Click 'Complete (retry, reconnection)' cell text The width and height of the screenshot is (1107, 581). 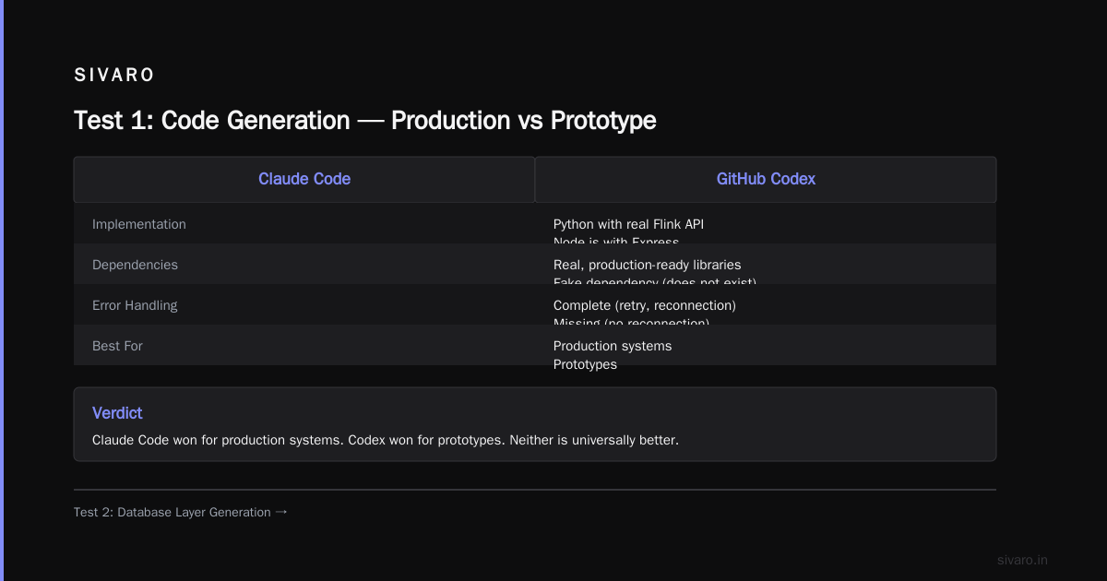pos(644,305)
